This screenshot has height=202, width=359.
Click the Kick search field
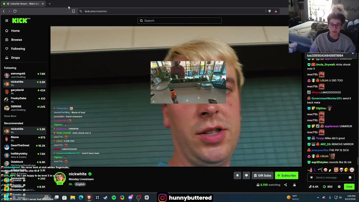179,20
